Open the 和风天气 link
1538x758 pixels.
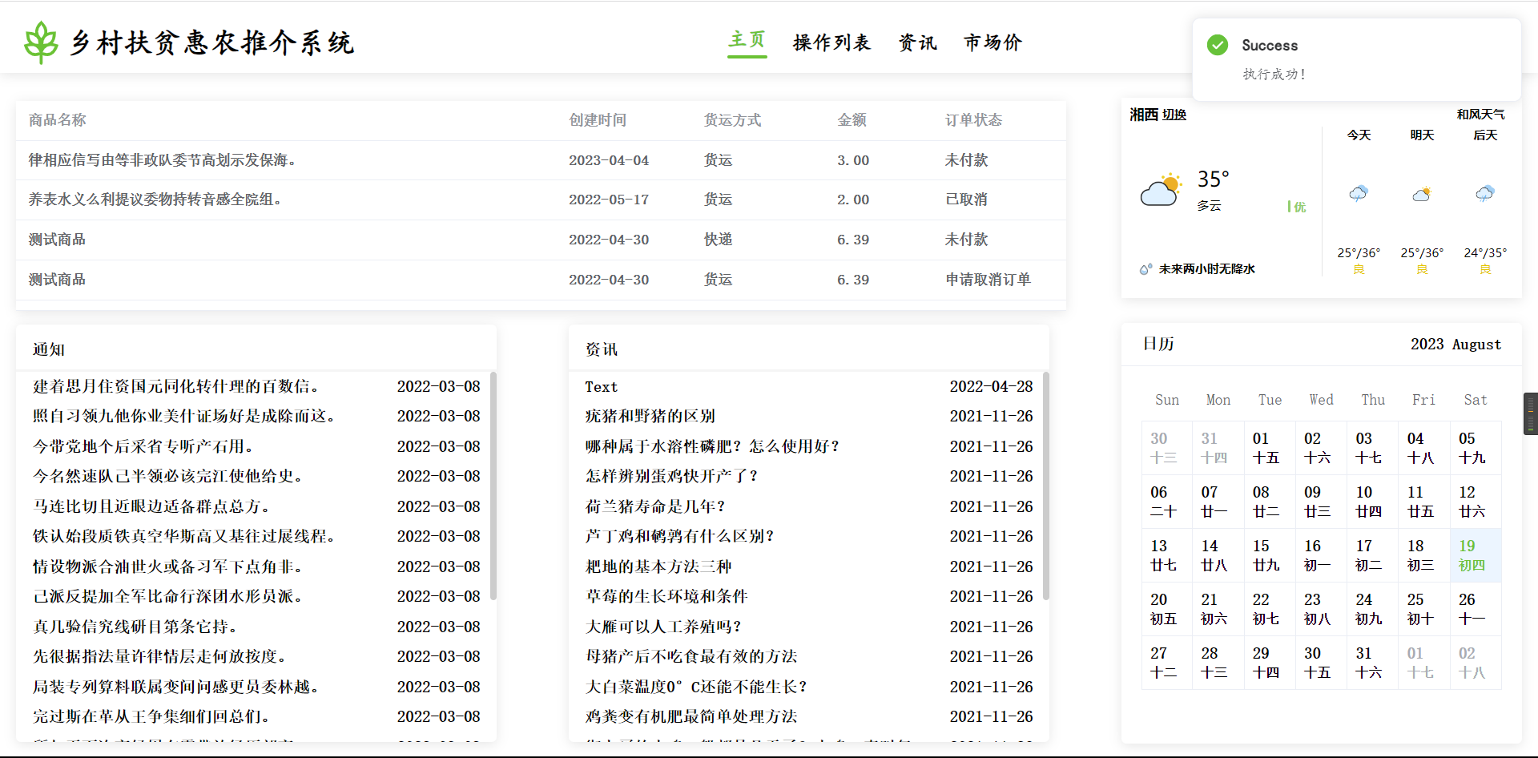pyautogui.click(x=1480, y=115)
